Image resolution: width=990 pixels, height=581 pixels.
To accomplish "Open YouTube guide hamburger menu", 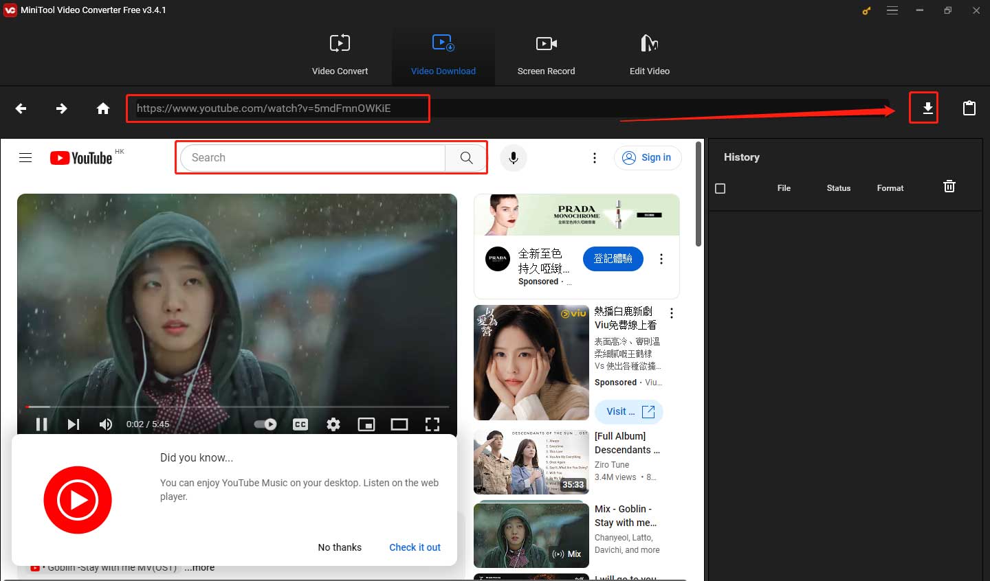I will coord(25,158).
